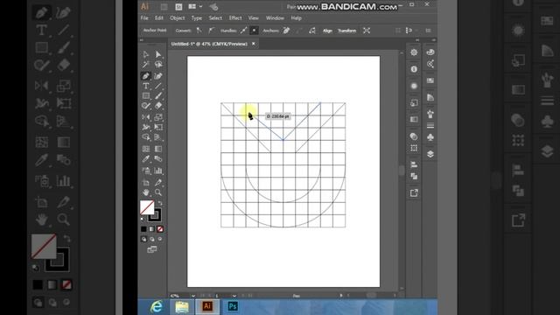Select the Type tool
The height and width of the screenshot is (315, 560).
coord(146,86)
